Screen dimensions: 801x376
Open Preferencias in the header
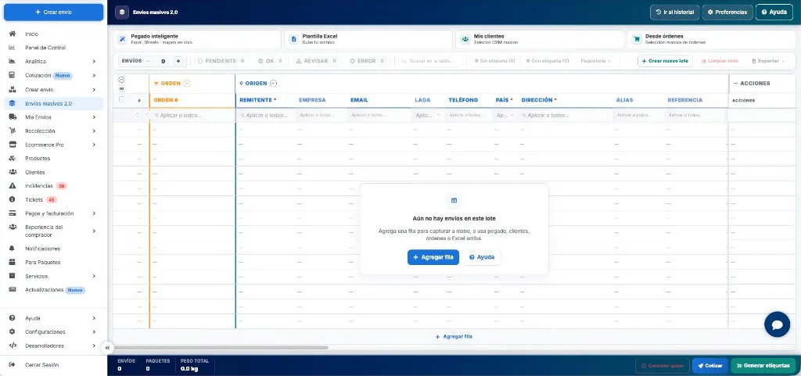click(727, 12)
